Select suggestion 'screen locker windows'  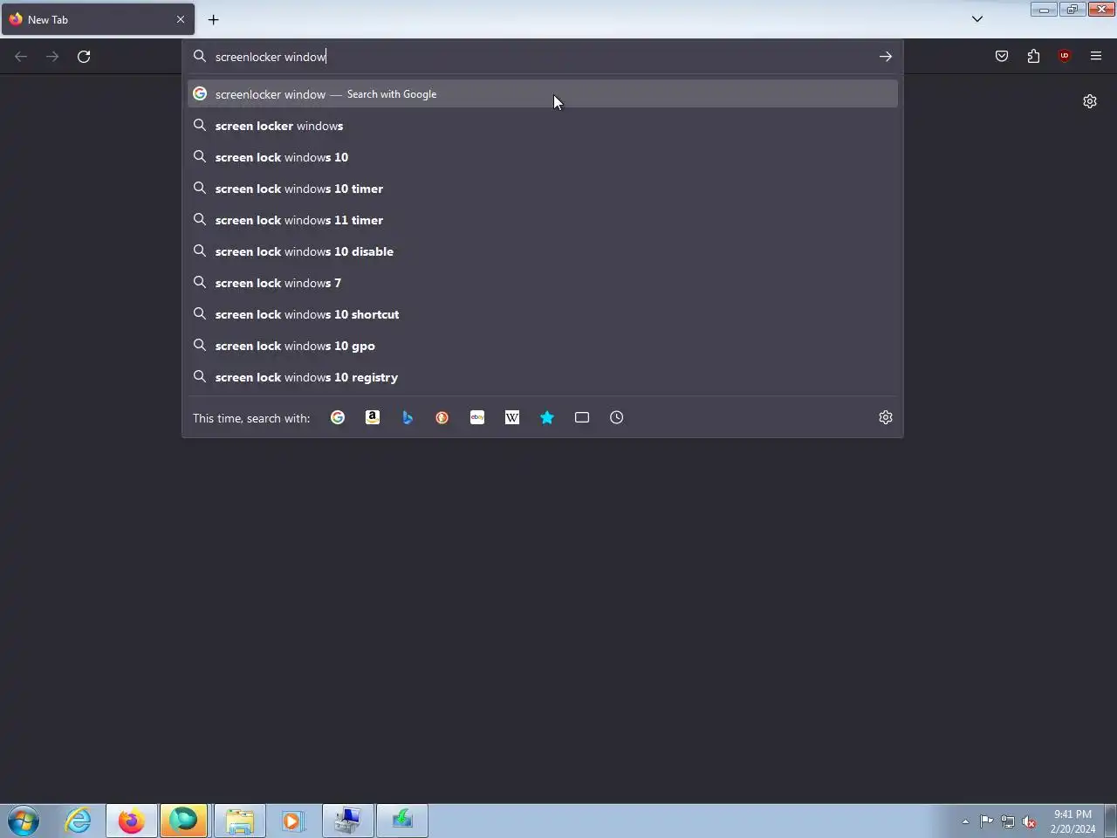pyautogui.click(x=543, y=126)
